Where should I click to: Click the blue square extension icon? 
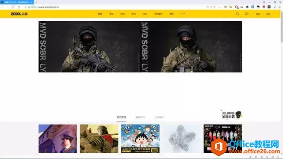(x=252, y=7)
